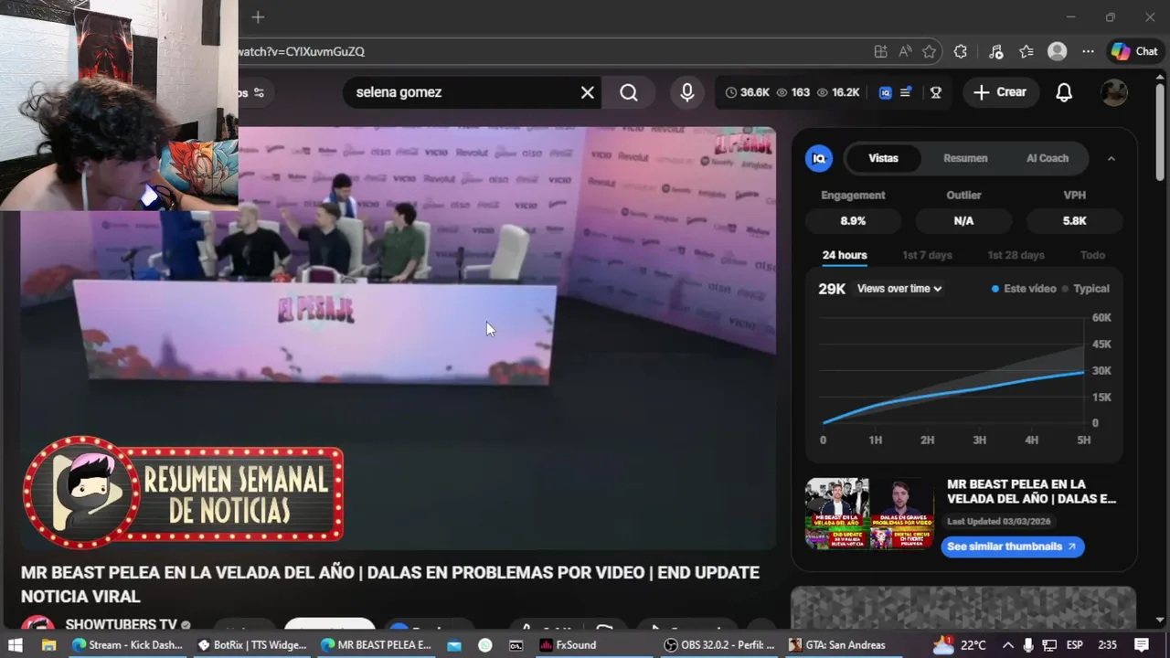Open the favorites list icon
The image size is (1170, 658).
pos(1026,52)
